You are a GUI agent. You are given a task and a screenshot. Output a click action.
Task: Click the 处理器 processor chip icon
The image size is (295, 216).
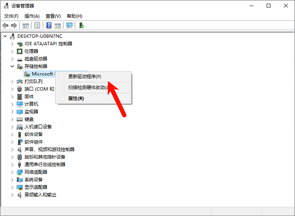[20, 51]
